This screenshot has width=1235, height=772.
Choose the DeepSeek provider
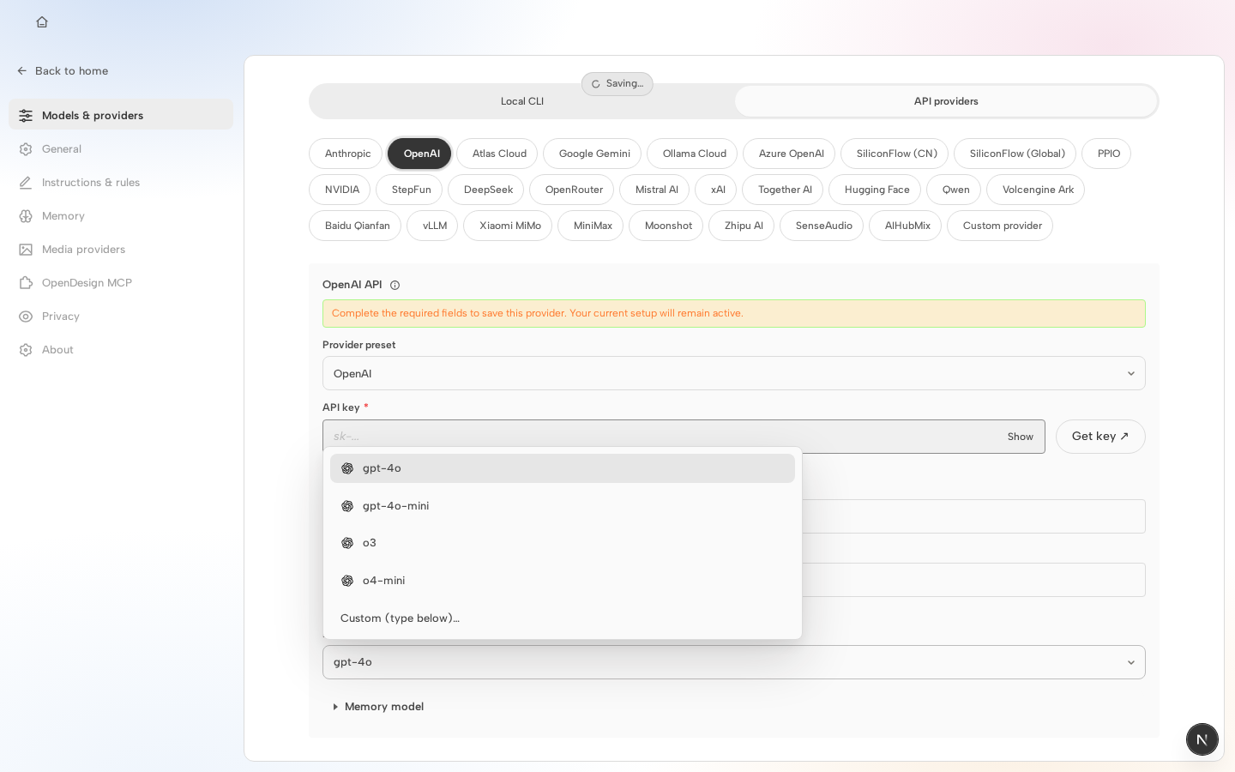(x=486, y=190)
